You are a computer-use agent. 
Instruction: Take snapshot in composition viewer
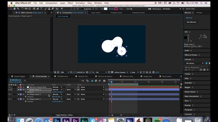pyautogui.click(x=87, y=72)
